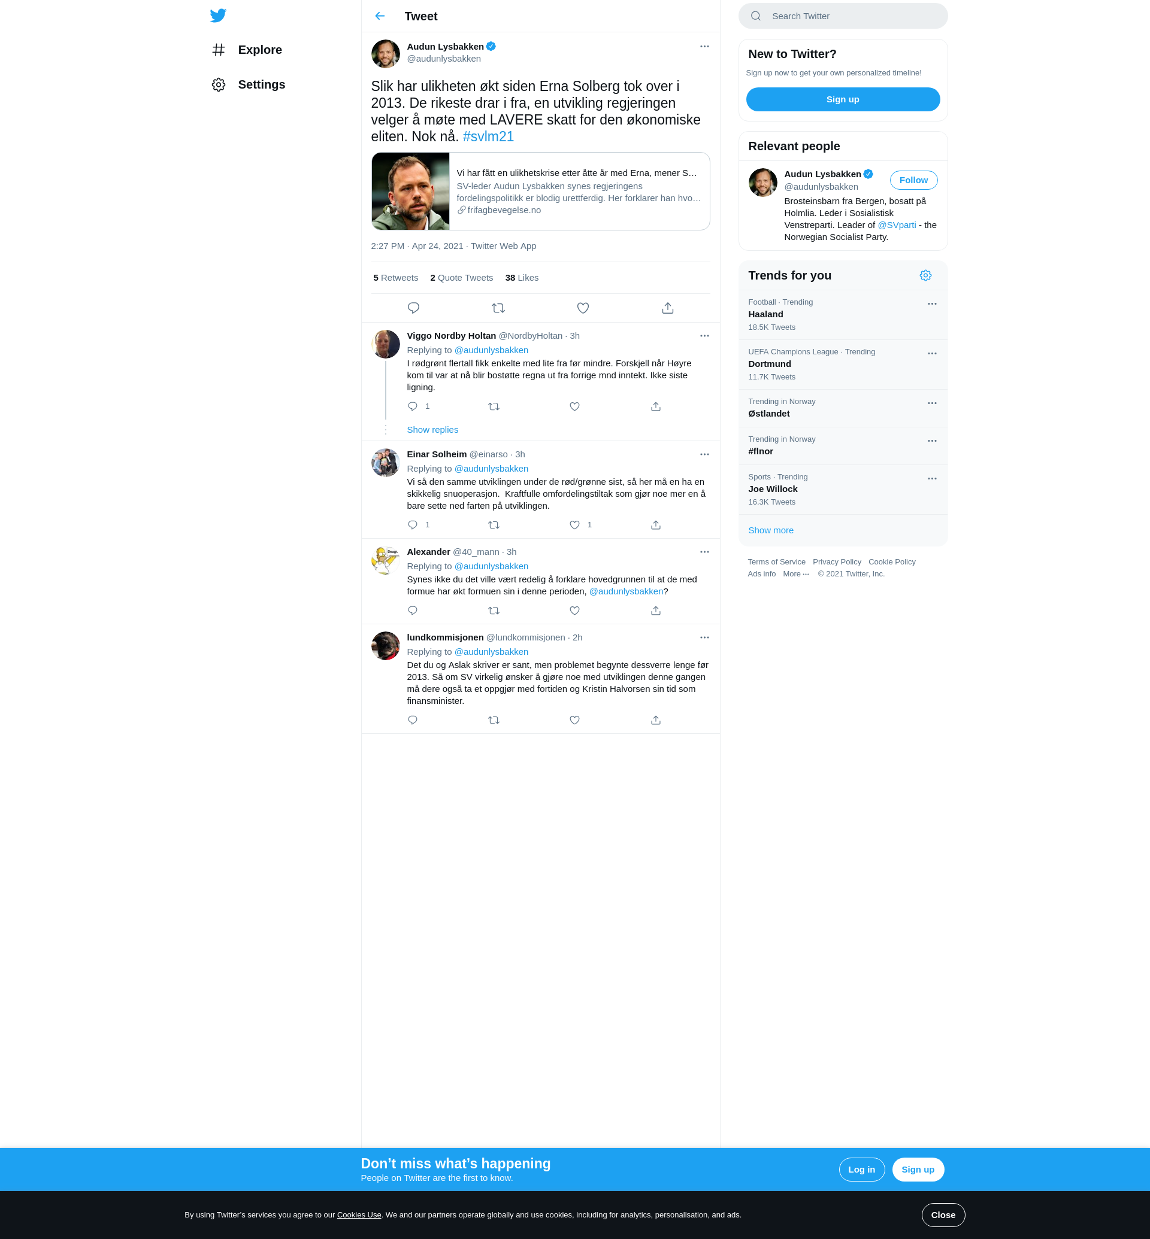Open the Settings menu item
1150x1239 pixels.
[x=249, y=84]
